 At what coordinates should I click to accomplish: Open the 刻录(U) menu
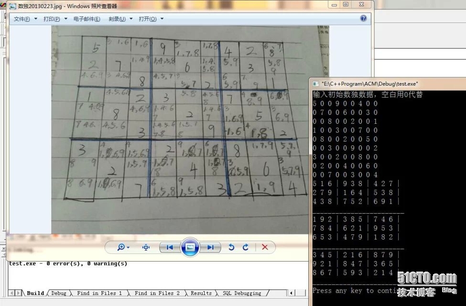(x=117, y=19)
